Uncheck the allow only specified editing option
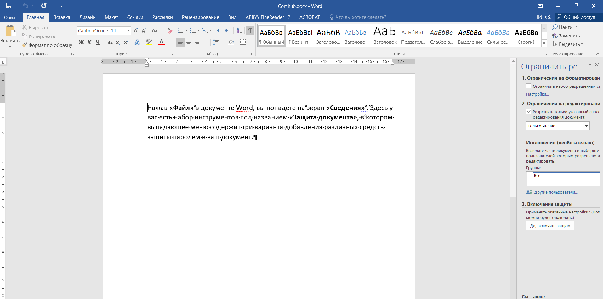Image resolution: width=603 pixels, height=299 pixels. tap(529, 112)
